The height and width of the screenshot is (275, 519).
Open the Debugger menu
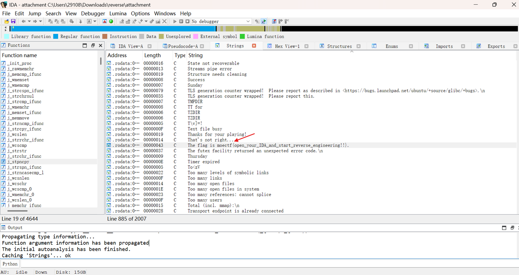(x=93, y=13)
